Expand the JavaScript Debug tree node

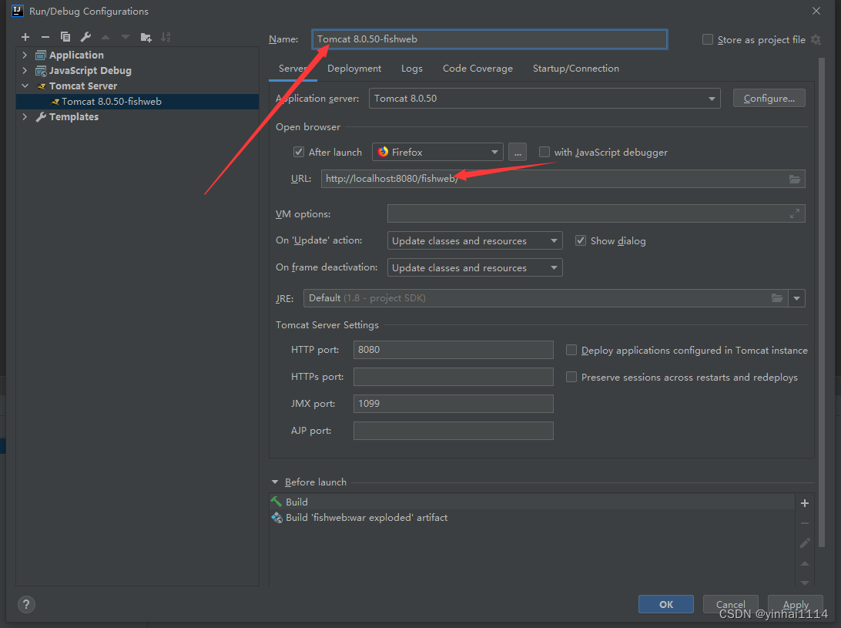(x=25, y=70)
